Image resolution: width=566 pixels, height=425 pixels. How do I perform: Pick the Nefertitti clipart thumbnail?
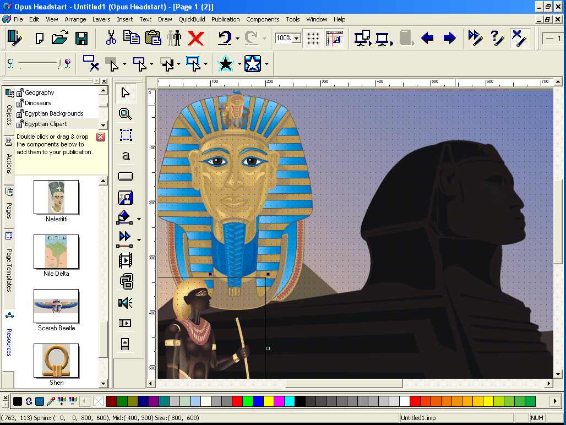click(56, 197)
